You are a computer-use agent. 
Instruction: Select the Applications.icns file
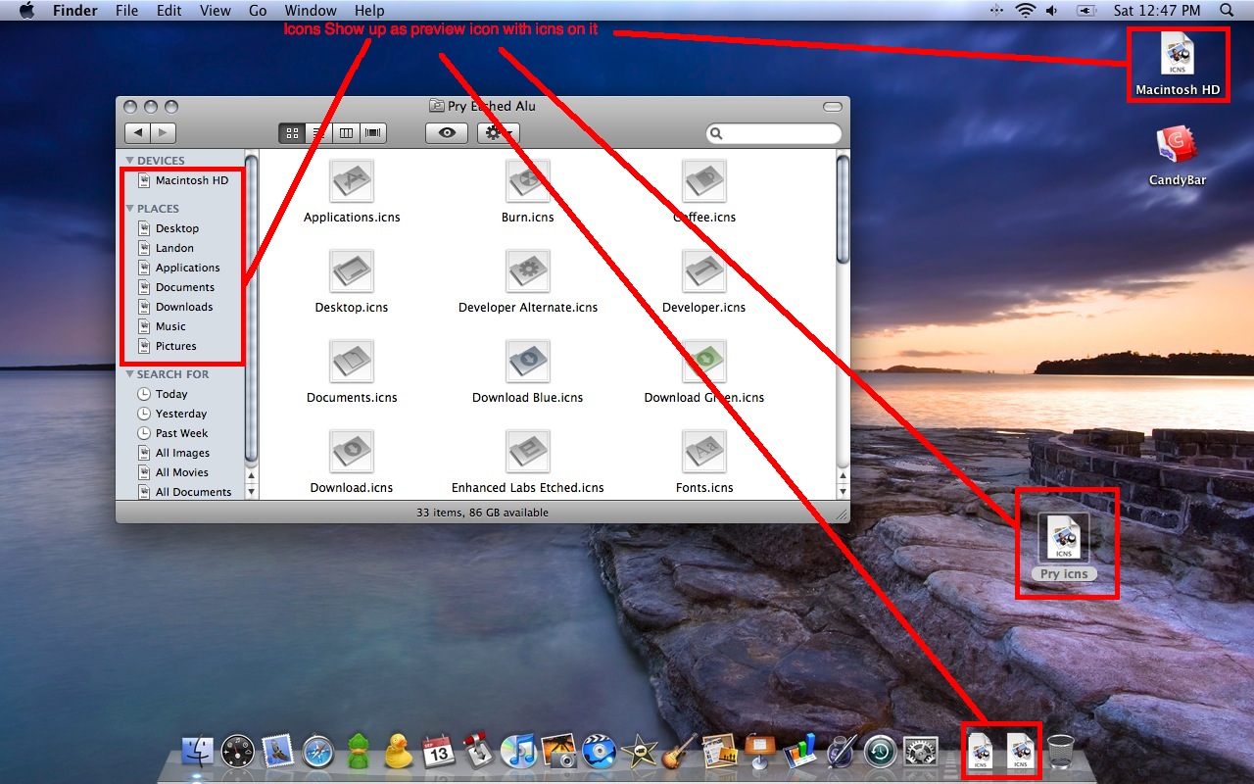352,192
